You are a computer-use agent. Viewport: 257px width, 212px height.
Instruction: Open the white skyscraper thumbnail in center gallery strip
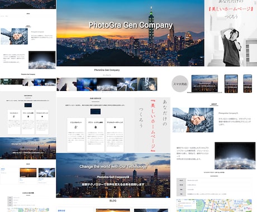[x=66, y=84]
